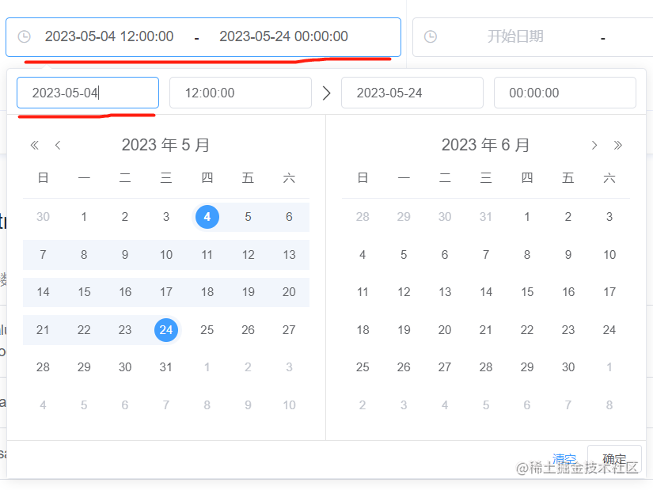Viewport: 653px width, 490px height.
Task: Click the arrow separator between start and end time fields
Action: point(326,92)
